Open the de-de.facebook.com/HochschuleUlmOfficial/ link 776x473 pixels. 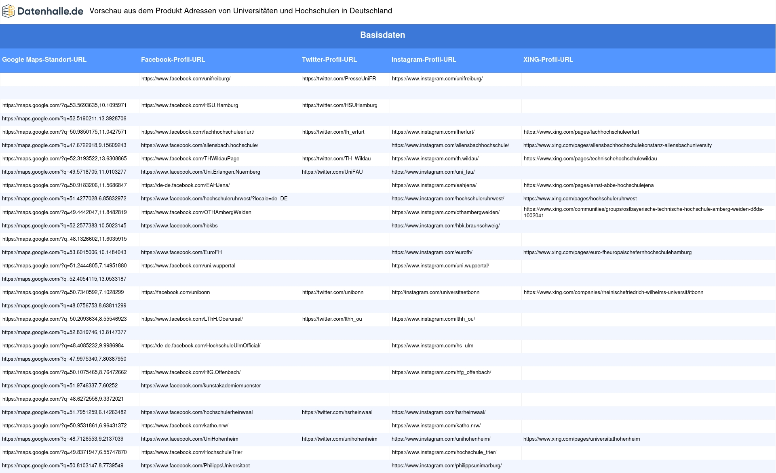tap(201, 346)
